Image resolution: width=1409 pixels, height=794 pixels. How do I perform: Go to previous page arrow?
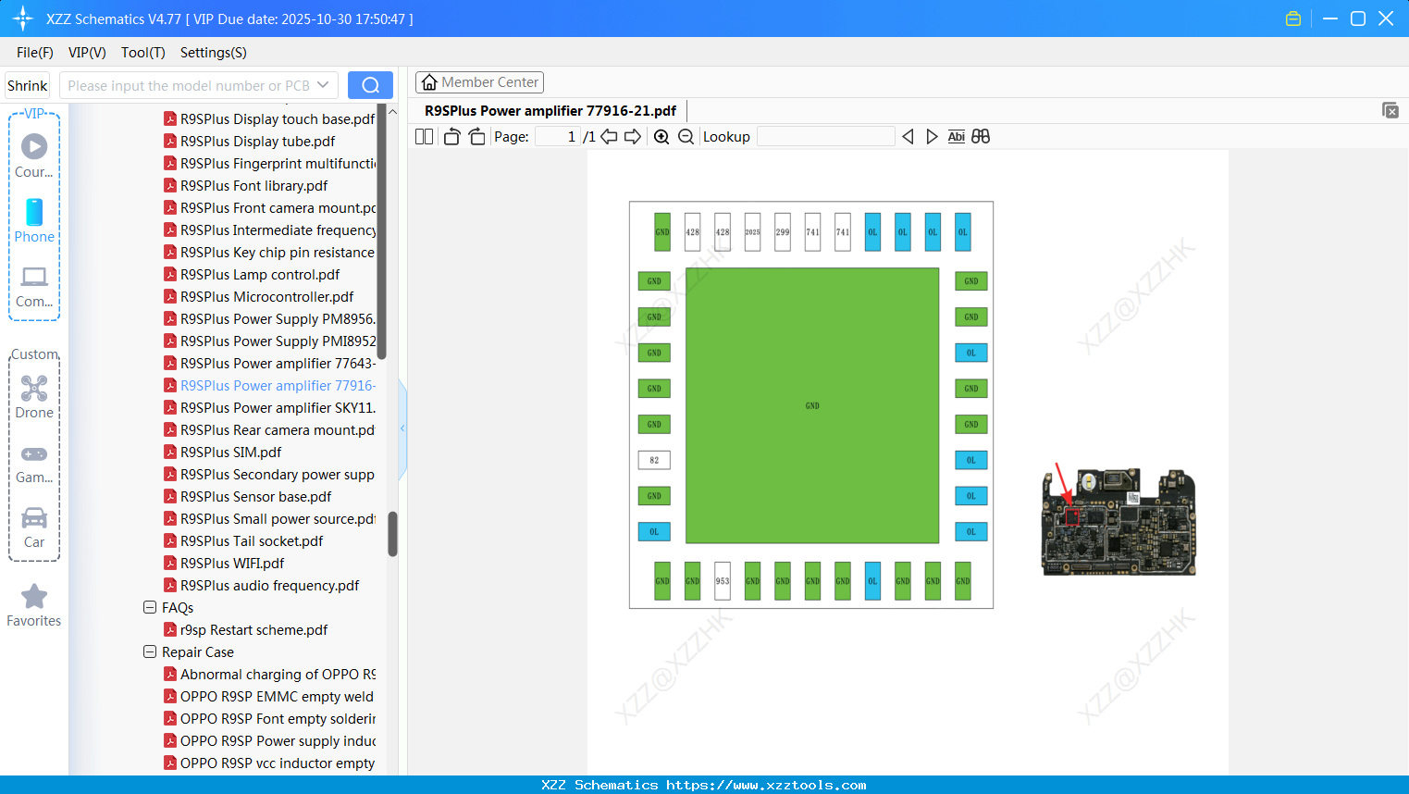click(609, 137)
